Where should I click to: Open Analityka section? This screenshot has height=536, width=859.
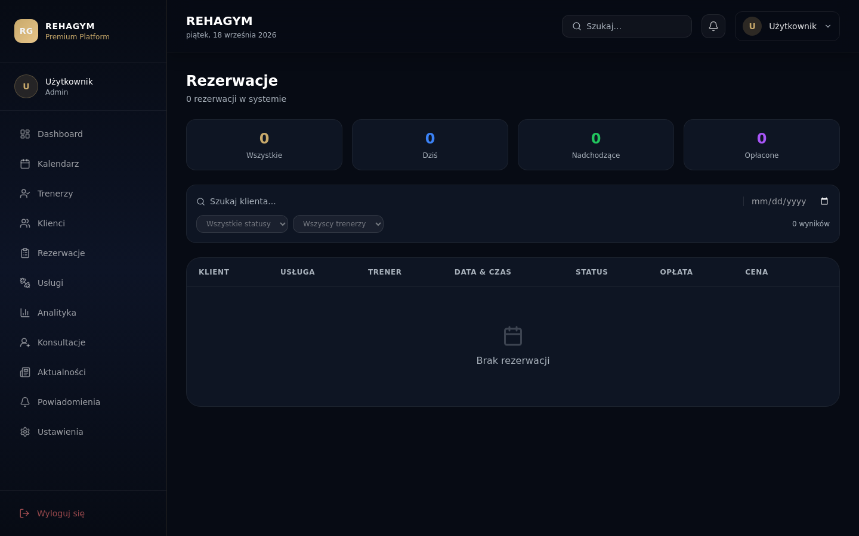pyautogui.click(x=84, y=313)
